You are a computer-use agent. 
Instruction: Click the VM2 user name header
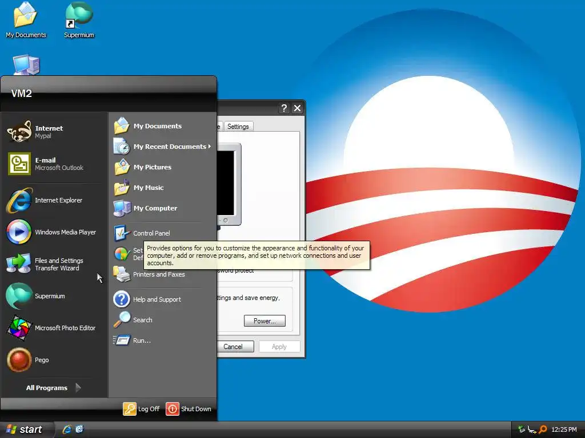(21, 94)
